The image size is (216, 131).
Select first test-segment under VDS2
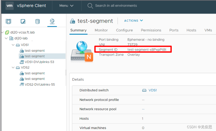click(x=35, y=73)
